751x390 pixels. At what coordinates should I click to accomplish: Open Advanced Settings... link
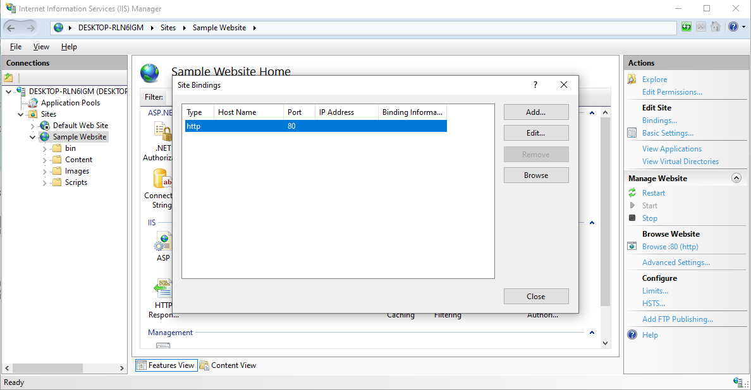[676, 263]
